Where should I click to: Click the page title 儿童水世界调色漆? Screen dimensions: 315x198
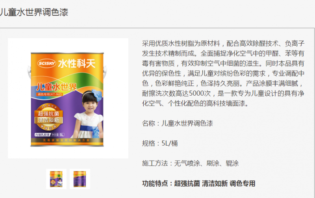pyautogui.click(x=34, y=12)
